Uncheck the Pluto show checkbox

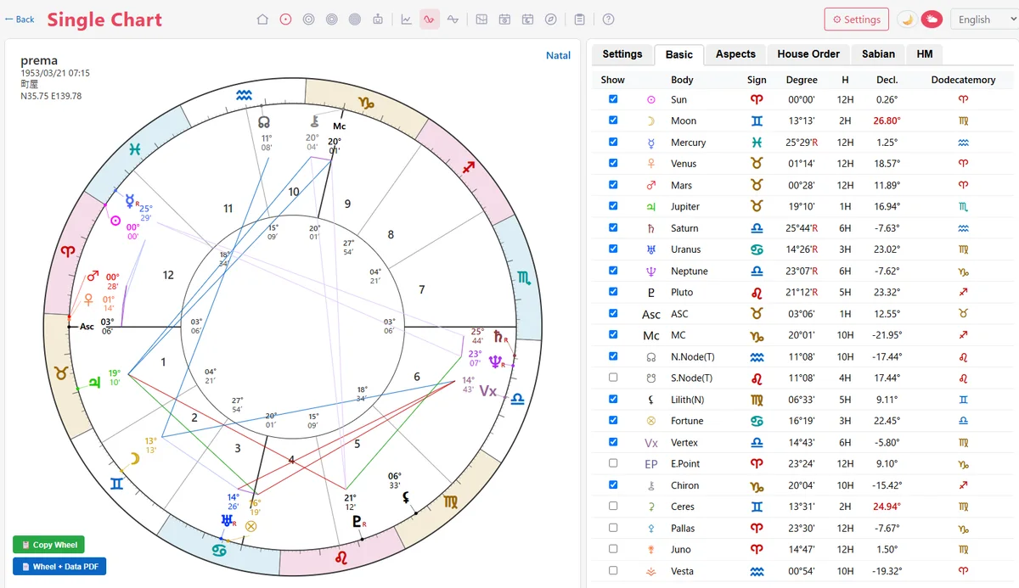[x=613, y=292]
